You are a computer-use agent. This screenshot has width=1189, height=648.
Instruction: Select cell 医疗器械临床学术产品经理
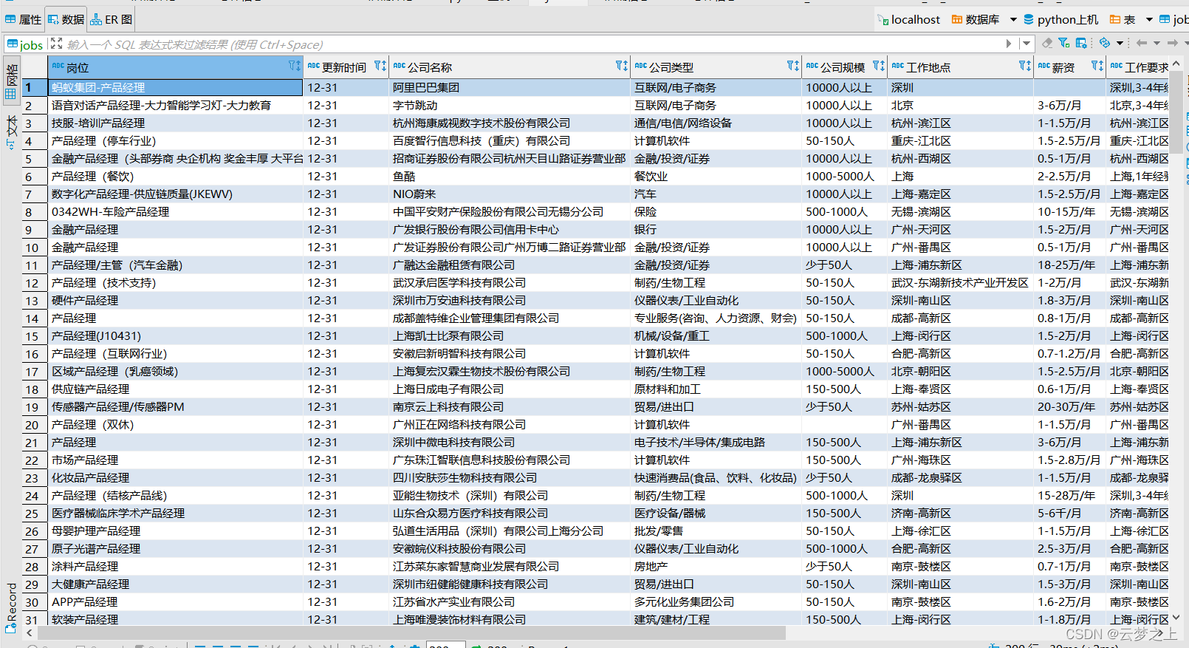(176, 514)
